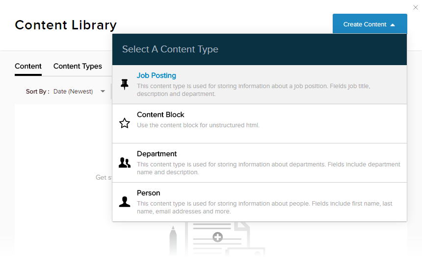Open the Sort By Date (Newest) dropdown
This screenshot has height=257, width=422.
(x=79, y=92)
